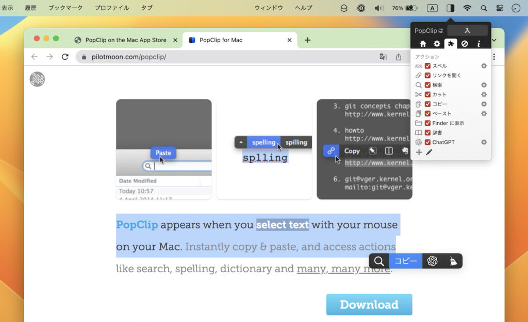Open the browser's three-dot overflow menu
This screenshot has width=528, height=322.
[x=493, y=57]
